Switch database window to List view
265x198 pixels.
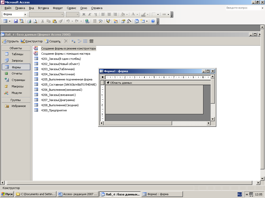[x=85, y=41]
